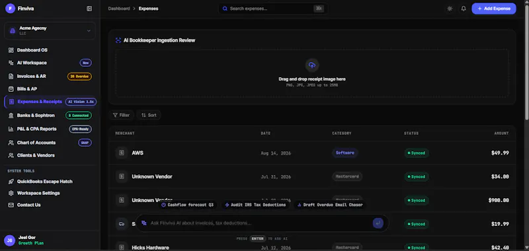Click the 0 Connected badge
This screenshot has height=251, width=529.
pyautogui.click(x=79, y=115)
